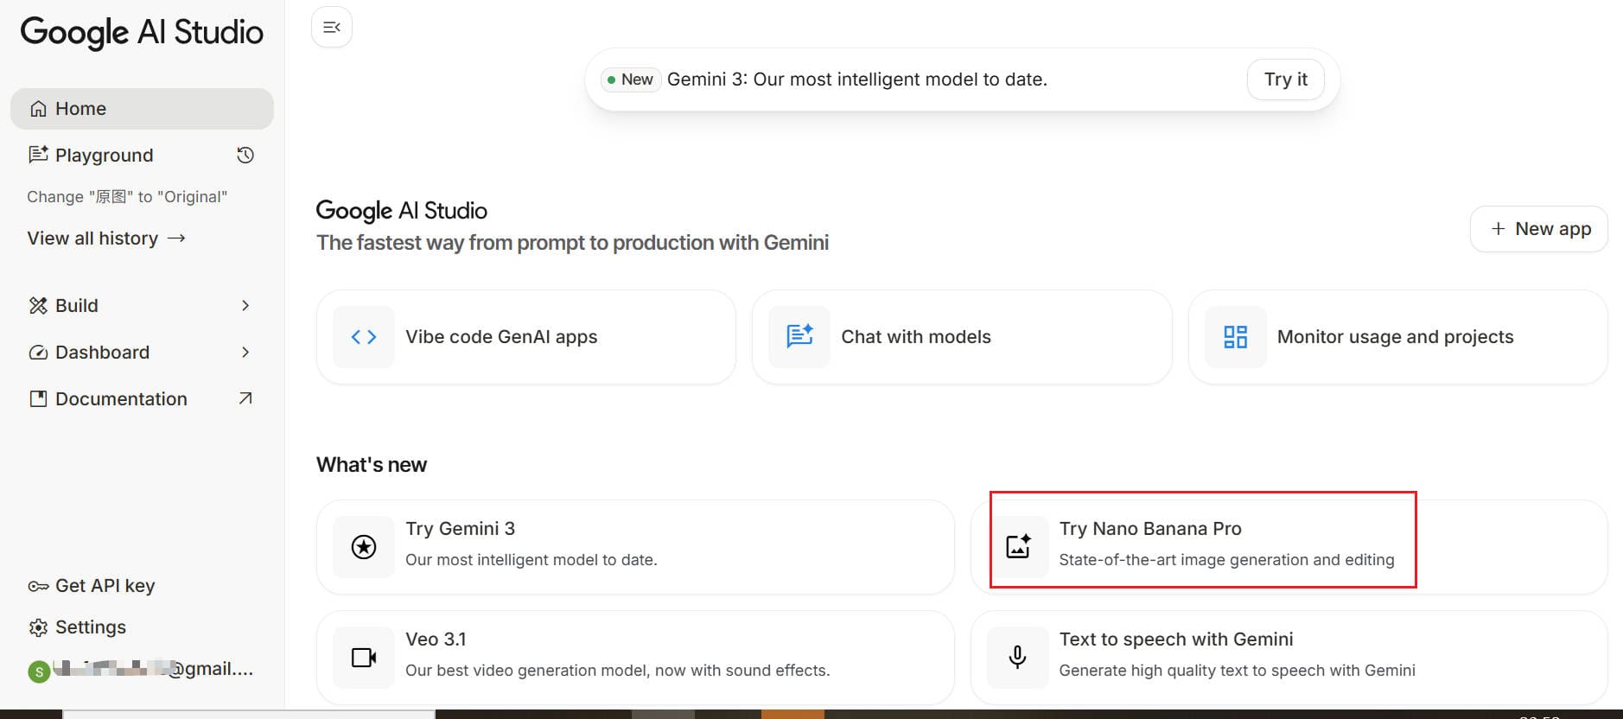
Task: Open View all history link
Action: (106, 239)
